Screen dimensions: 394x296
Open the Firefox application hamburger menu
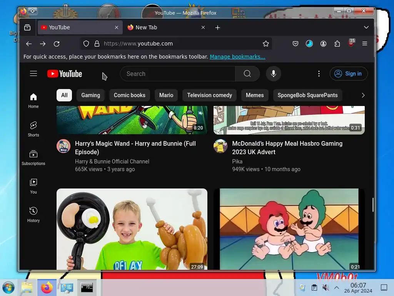coord(365,44)
